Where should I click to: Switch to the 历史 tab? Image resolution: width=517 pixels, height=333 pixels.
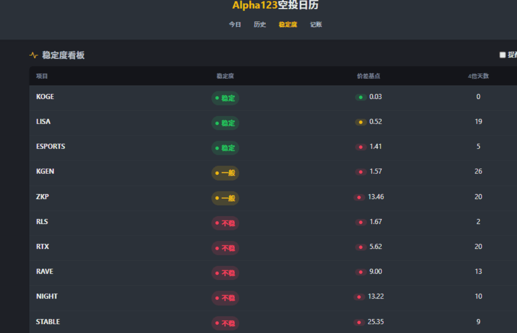260,25
